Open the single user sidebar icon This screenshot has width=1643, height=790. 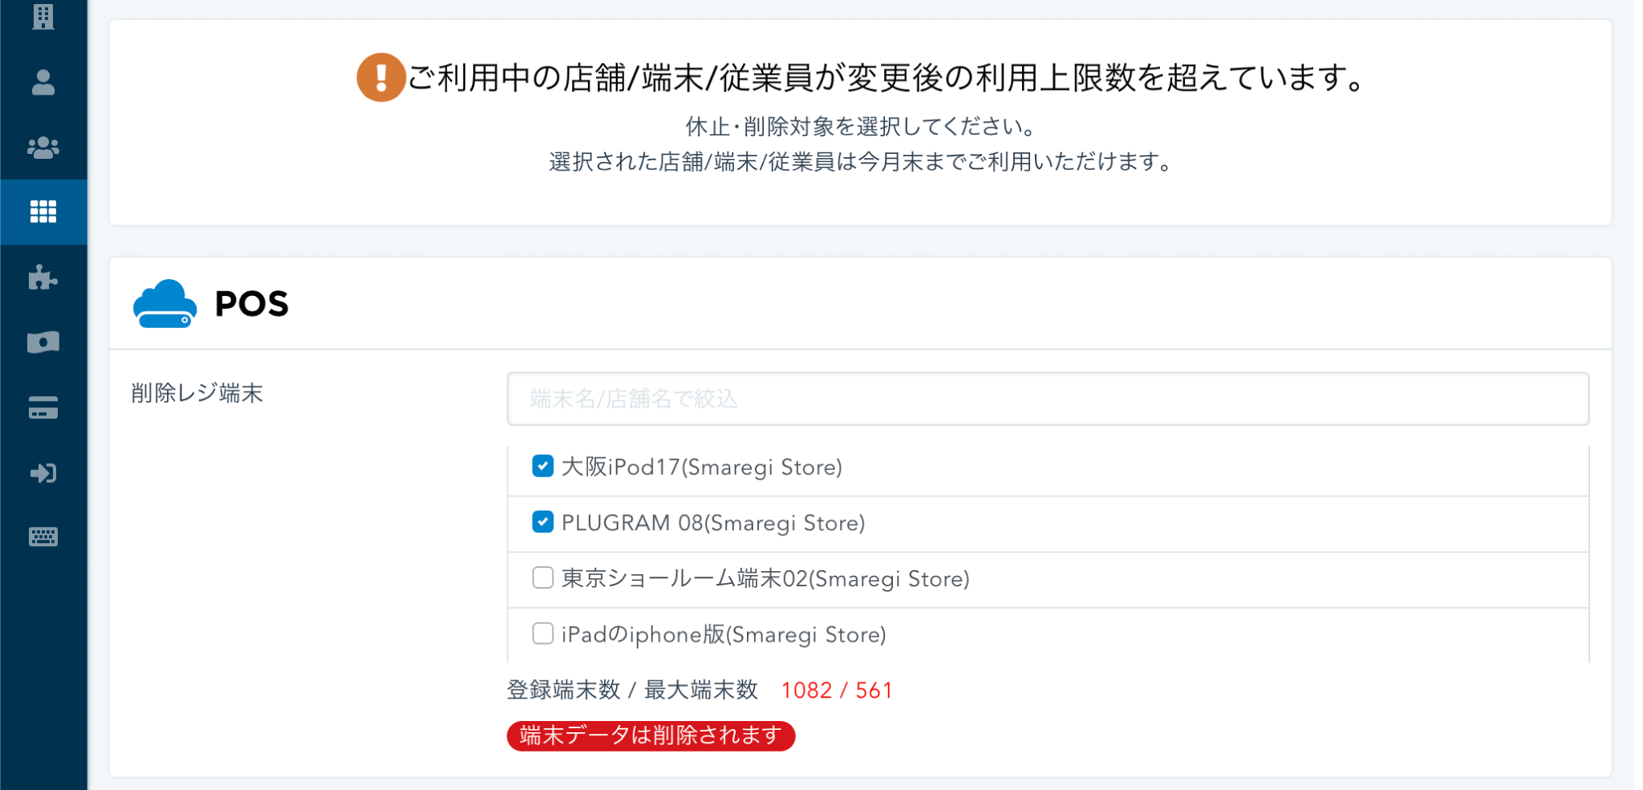[43, 82]
